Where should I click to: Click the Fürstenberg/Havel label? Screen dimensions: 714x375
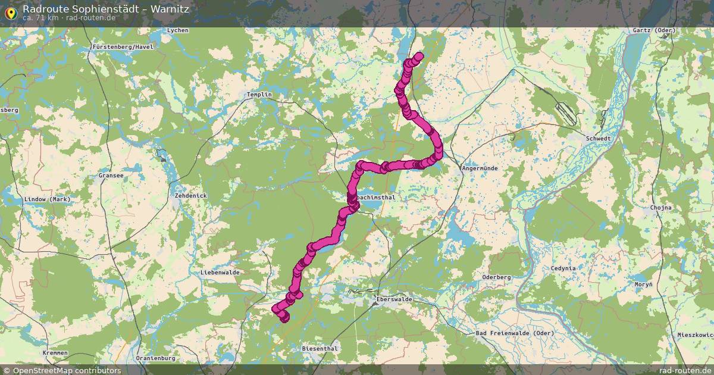pyautogui.click(x=123, y=46)
